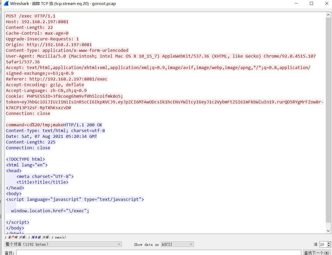Click the 流 (stream) label
The image size is (332, 255).
pyautogui.click(x=316, y=244)
